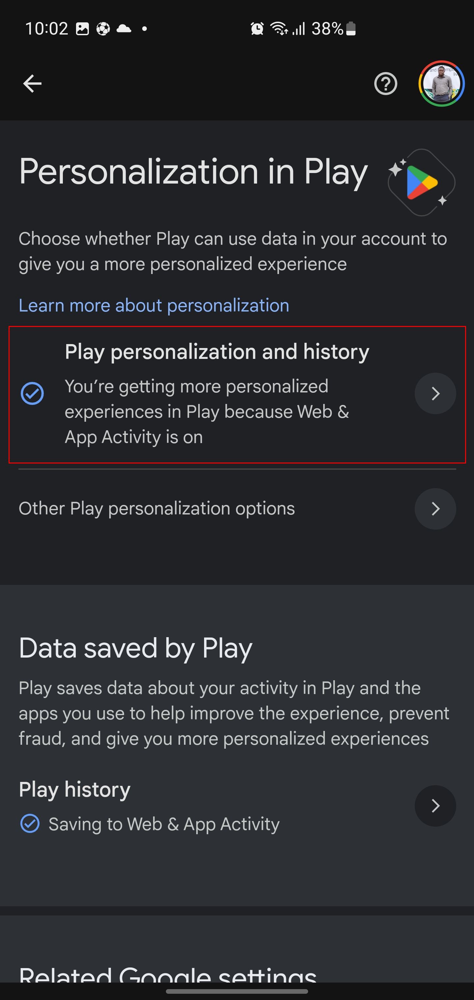
Task: Expand Other Play personalization options chevron
Action: (435, 509)
